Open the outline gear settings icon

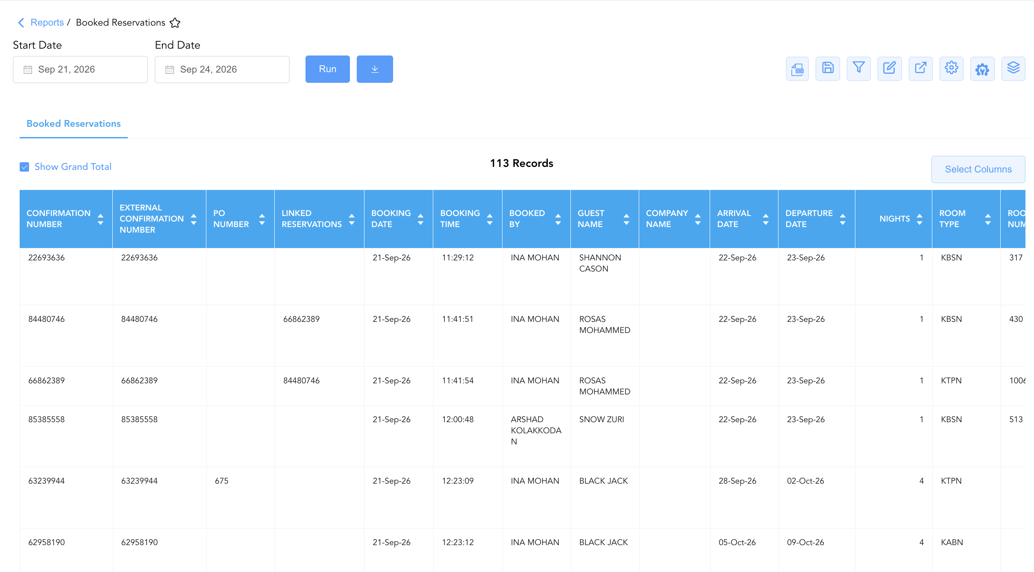[952, 69]
